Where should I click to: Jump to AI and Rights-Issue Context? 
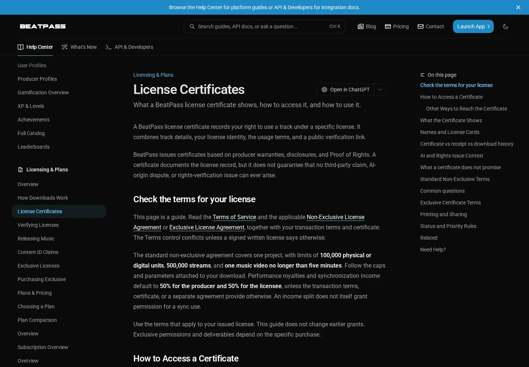tap(451, 156)
